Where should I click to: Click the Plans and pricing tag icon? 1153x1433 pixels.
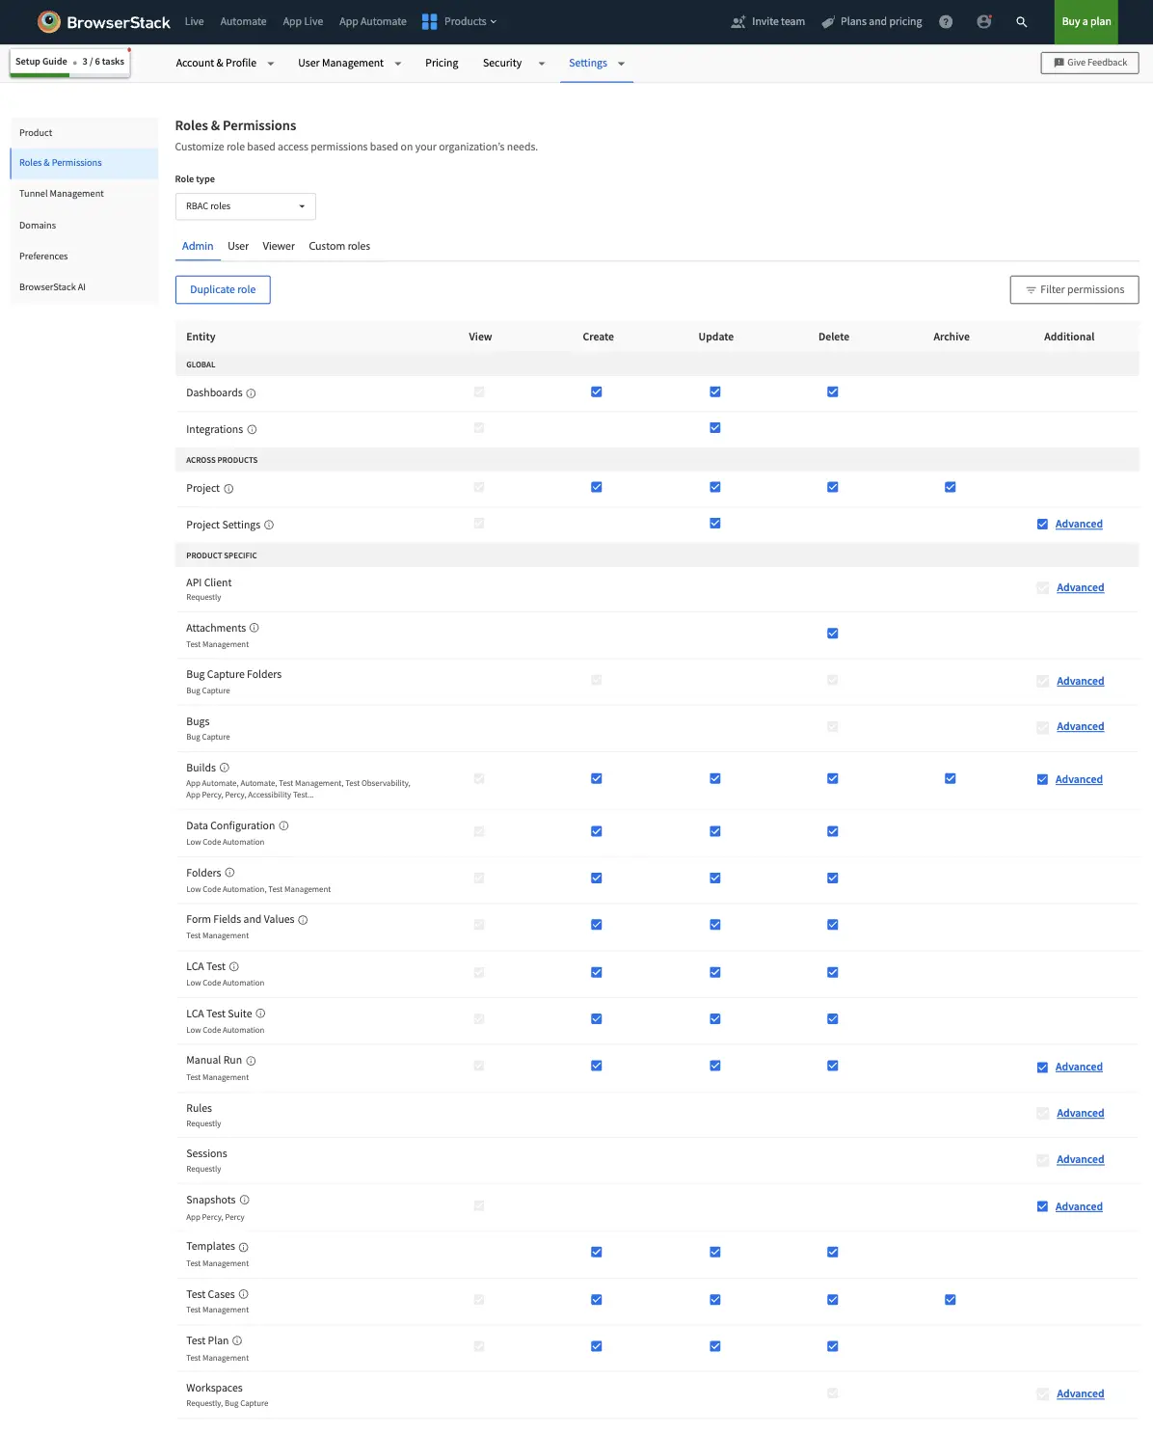[827, 21]
